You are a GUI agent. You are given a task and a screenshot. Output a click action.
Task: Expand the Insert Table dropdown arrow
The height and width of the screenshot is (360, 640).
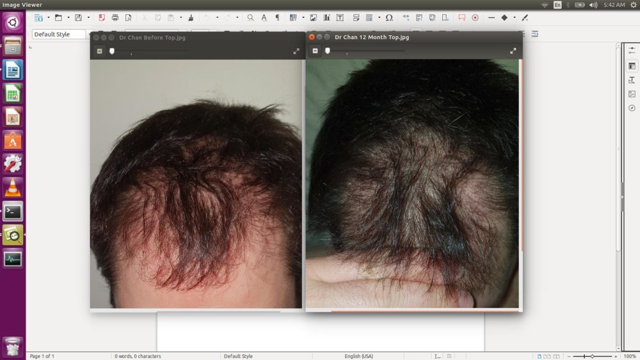tap(303, 18)
